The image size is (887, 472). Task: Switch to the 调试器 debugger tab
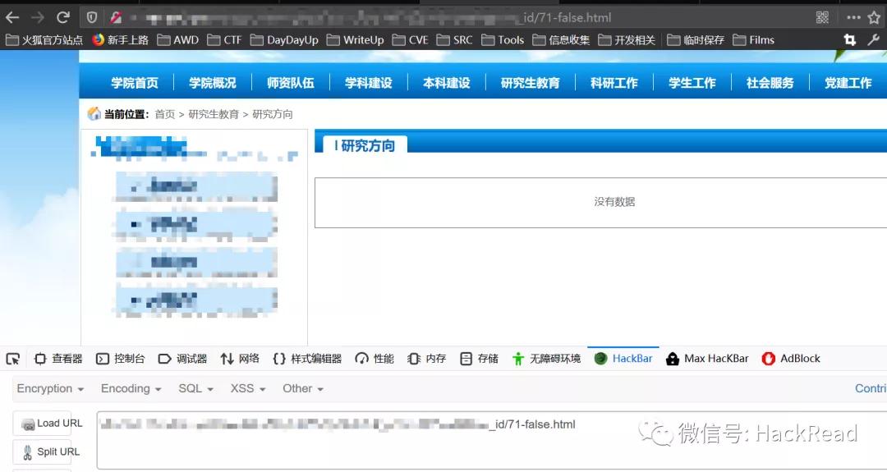[x=182, y=359]
